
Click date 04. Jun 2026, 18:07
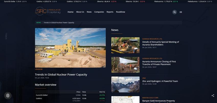point(149,67)
